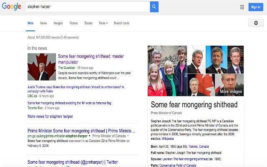Select the Web tab

[x=30, y=23]
